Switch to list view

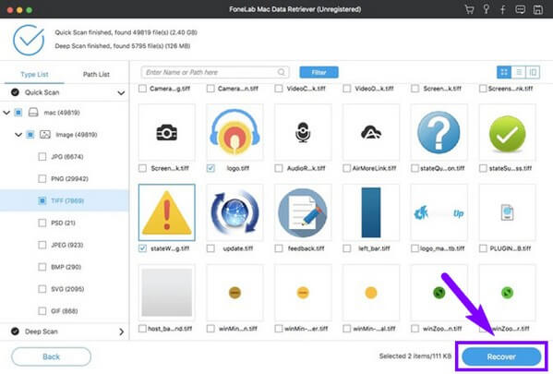(x=519, y=72)
